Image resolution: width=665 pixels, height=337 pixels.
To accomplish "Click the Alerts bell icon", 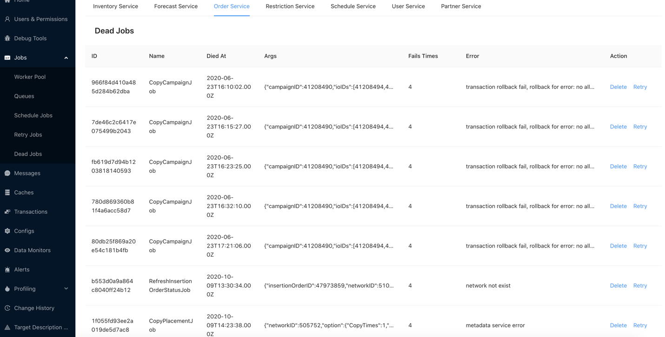I will pos(7,270).
